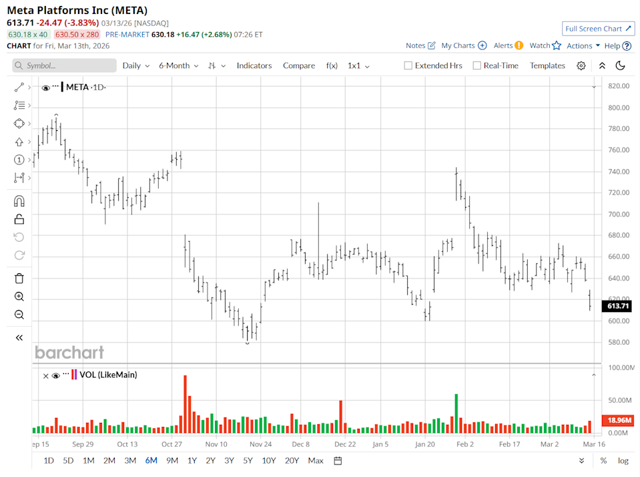Open the 1x1 grid layout dropdown
This screenshot has width=640, height=477.
coord(358,65)
